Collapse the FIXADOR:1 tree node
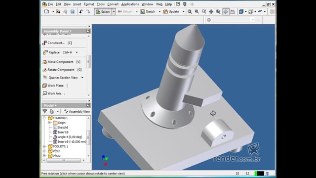This screenshot has height=178, width=316. pyautogui.click(x=44, y=118)
